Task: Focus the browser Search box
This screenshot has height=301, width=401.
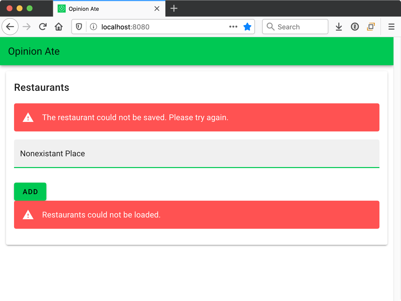Action: (295, 27)
